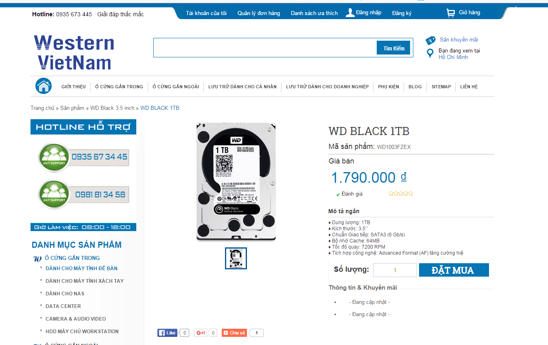Click the orange Chia sẻ share button
Screen dimensions: 548x345
(234, 333)
